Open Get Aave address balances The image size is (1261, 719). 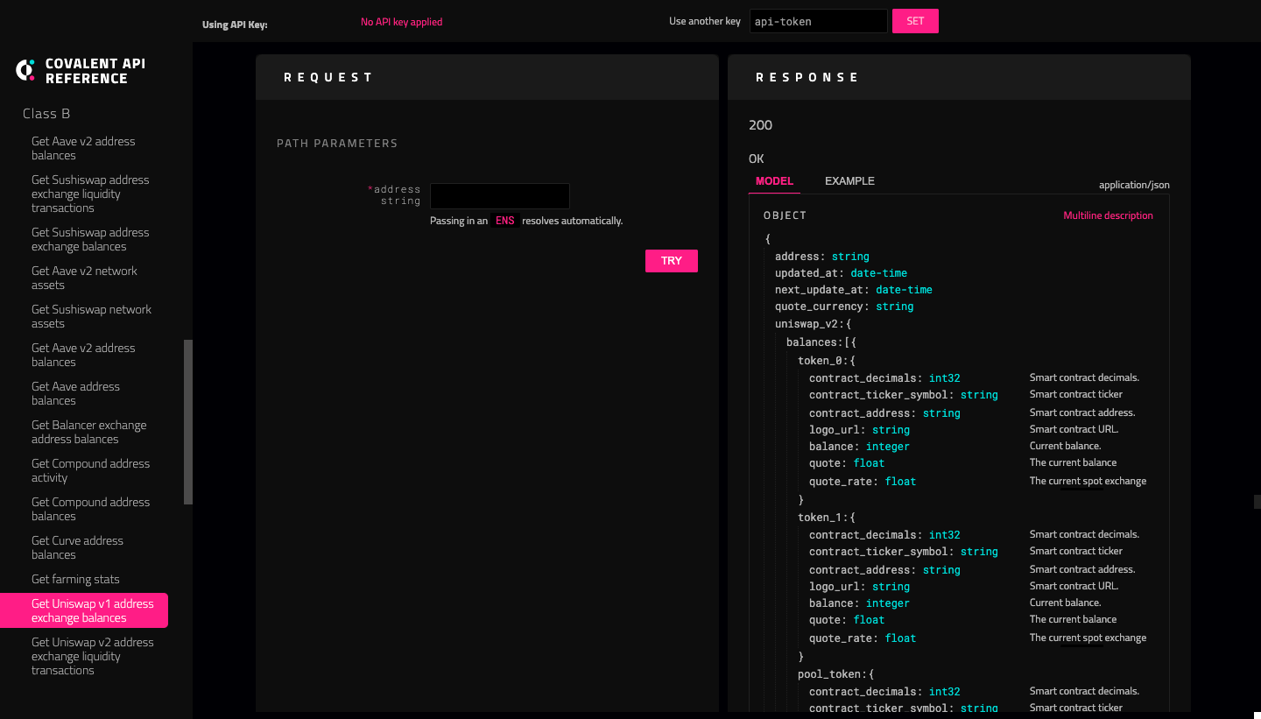point(75,393)
